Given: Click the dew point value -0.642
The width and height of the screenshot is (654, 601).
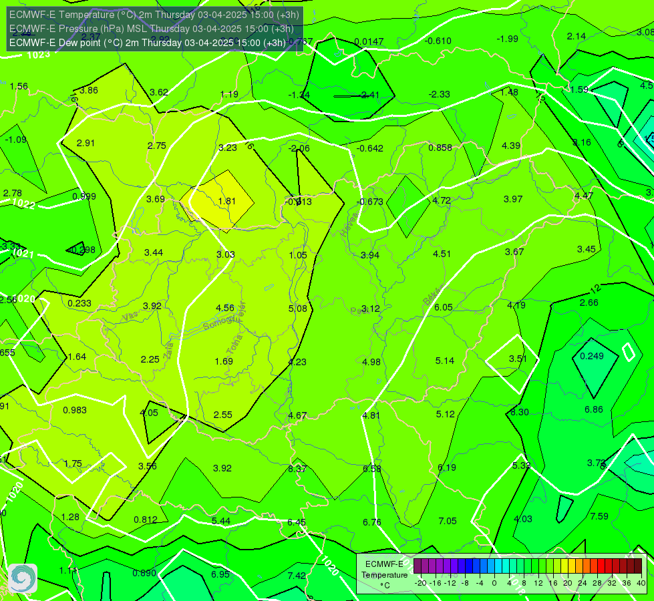Looking at the screenshot, I should (x=370, y=148).
